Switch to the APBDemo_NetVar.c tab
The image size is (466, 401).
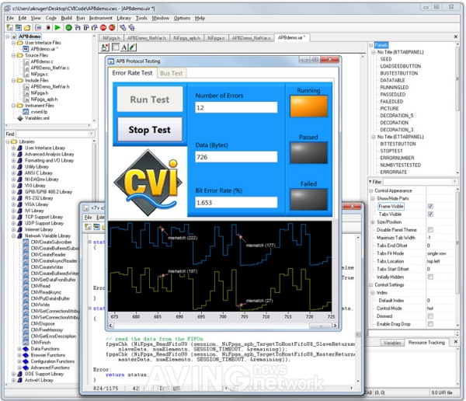pos(252,38)
